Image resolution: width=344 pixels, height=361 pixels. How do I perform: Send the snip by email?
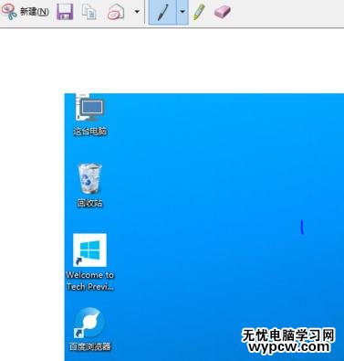pos(116,12)
